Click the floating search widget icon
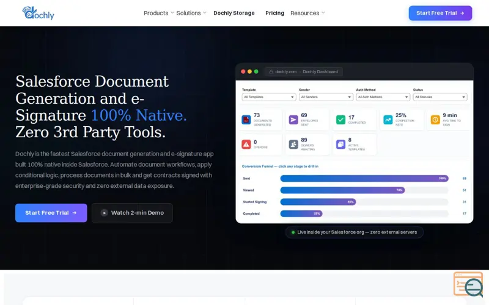Screen dimensions: 489x305 click(x=468, y=284)
